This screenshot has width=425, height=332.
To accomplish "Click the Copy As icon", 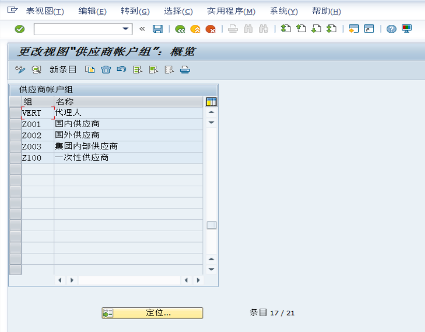I will (x=90, y=70).
